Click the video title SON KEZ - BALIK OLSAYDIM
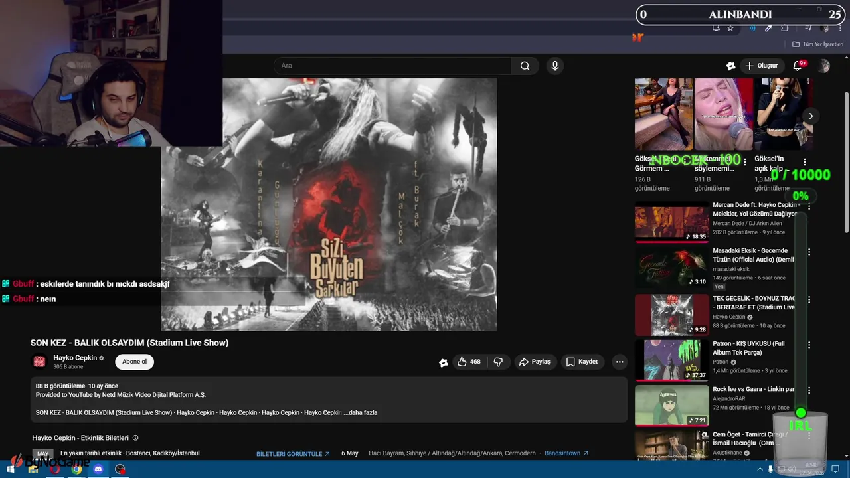The width and height of the screenshot is (850, 478). click(129, 343)
